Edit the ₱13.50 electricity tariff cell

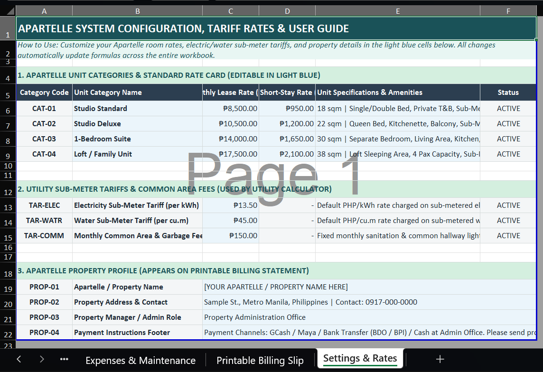(231, 205)
